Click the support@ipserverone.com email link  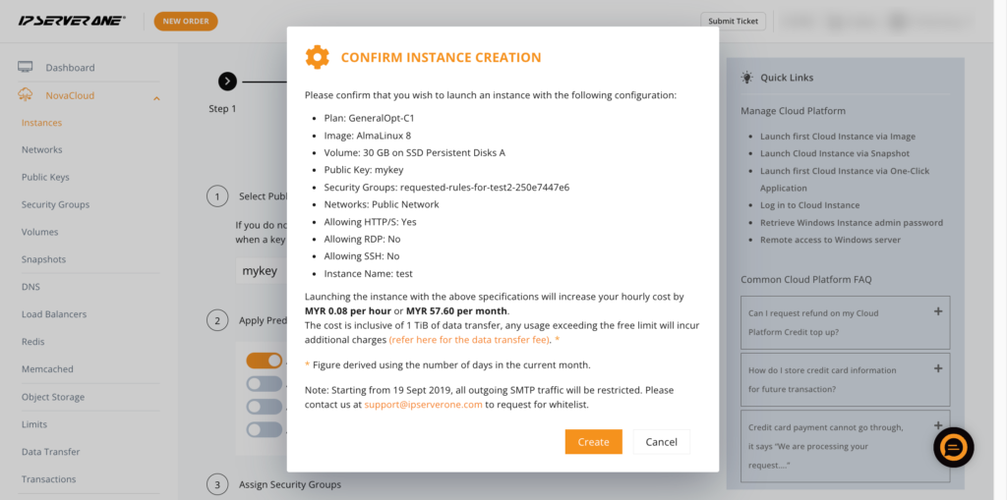pyautogui.click(x=423, y=405)
